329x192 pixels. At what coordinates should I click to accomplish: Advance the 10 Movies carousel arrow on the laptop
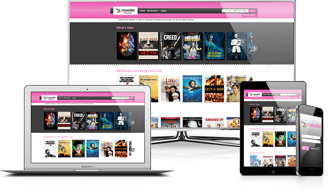pos(133,150)
